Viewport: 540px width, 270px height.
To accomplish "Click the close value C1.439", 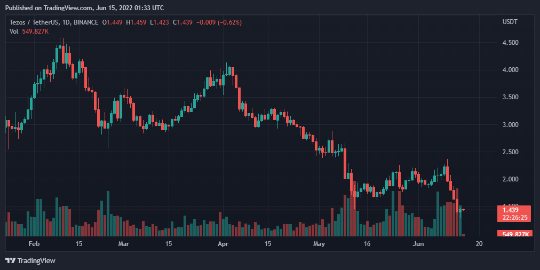I will 183,22.
